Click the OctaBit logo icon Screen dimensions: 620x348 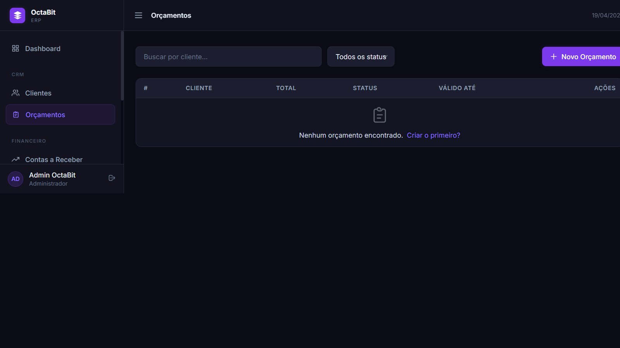click(x=17, y=15)
